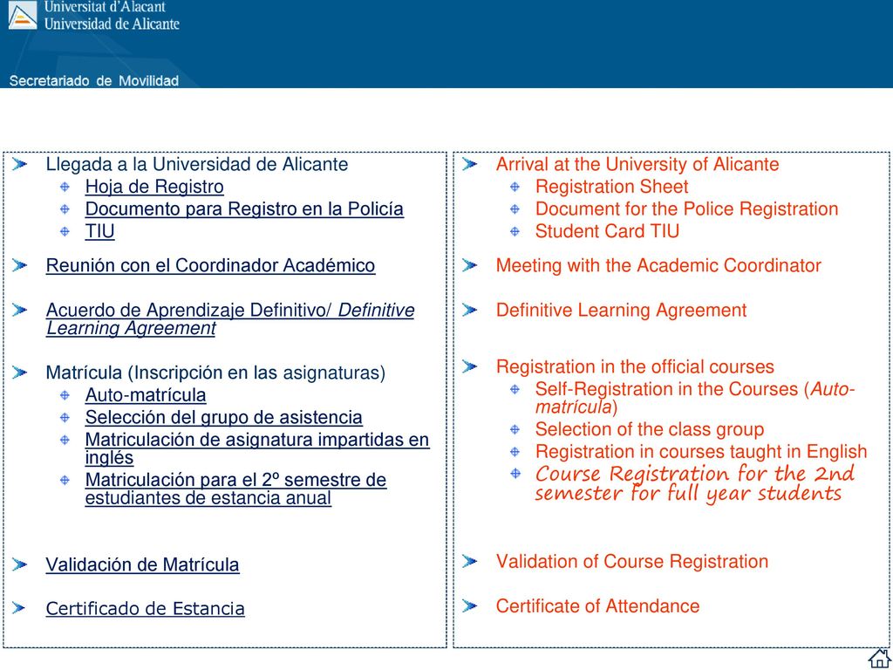Click Llegada a la Universidad de Alicante text

[x=197, y=164]
